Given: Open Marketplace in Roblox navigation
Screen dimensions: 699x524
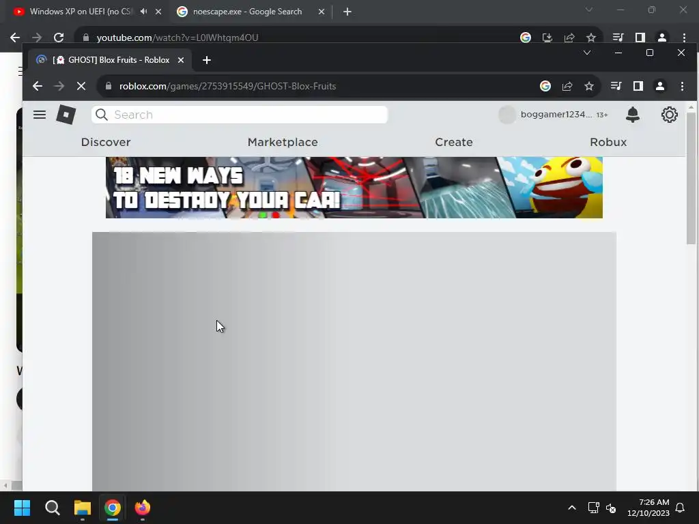Looking at the screenshot, I should [283, 142].
